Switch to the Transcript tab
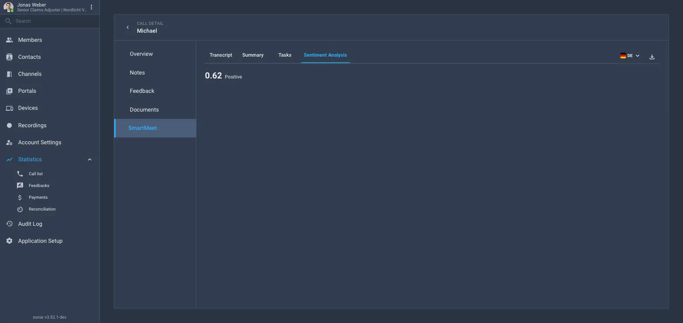 (x=221, y=55)
